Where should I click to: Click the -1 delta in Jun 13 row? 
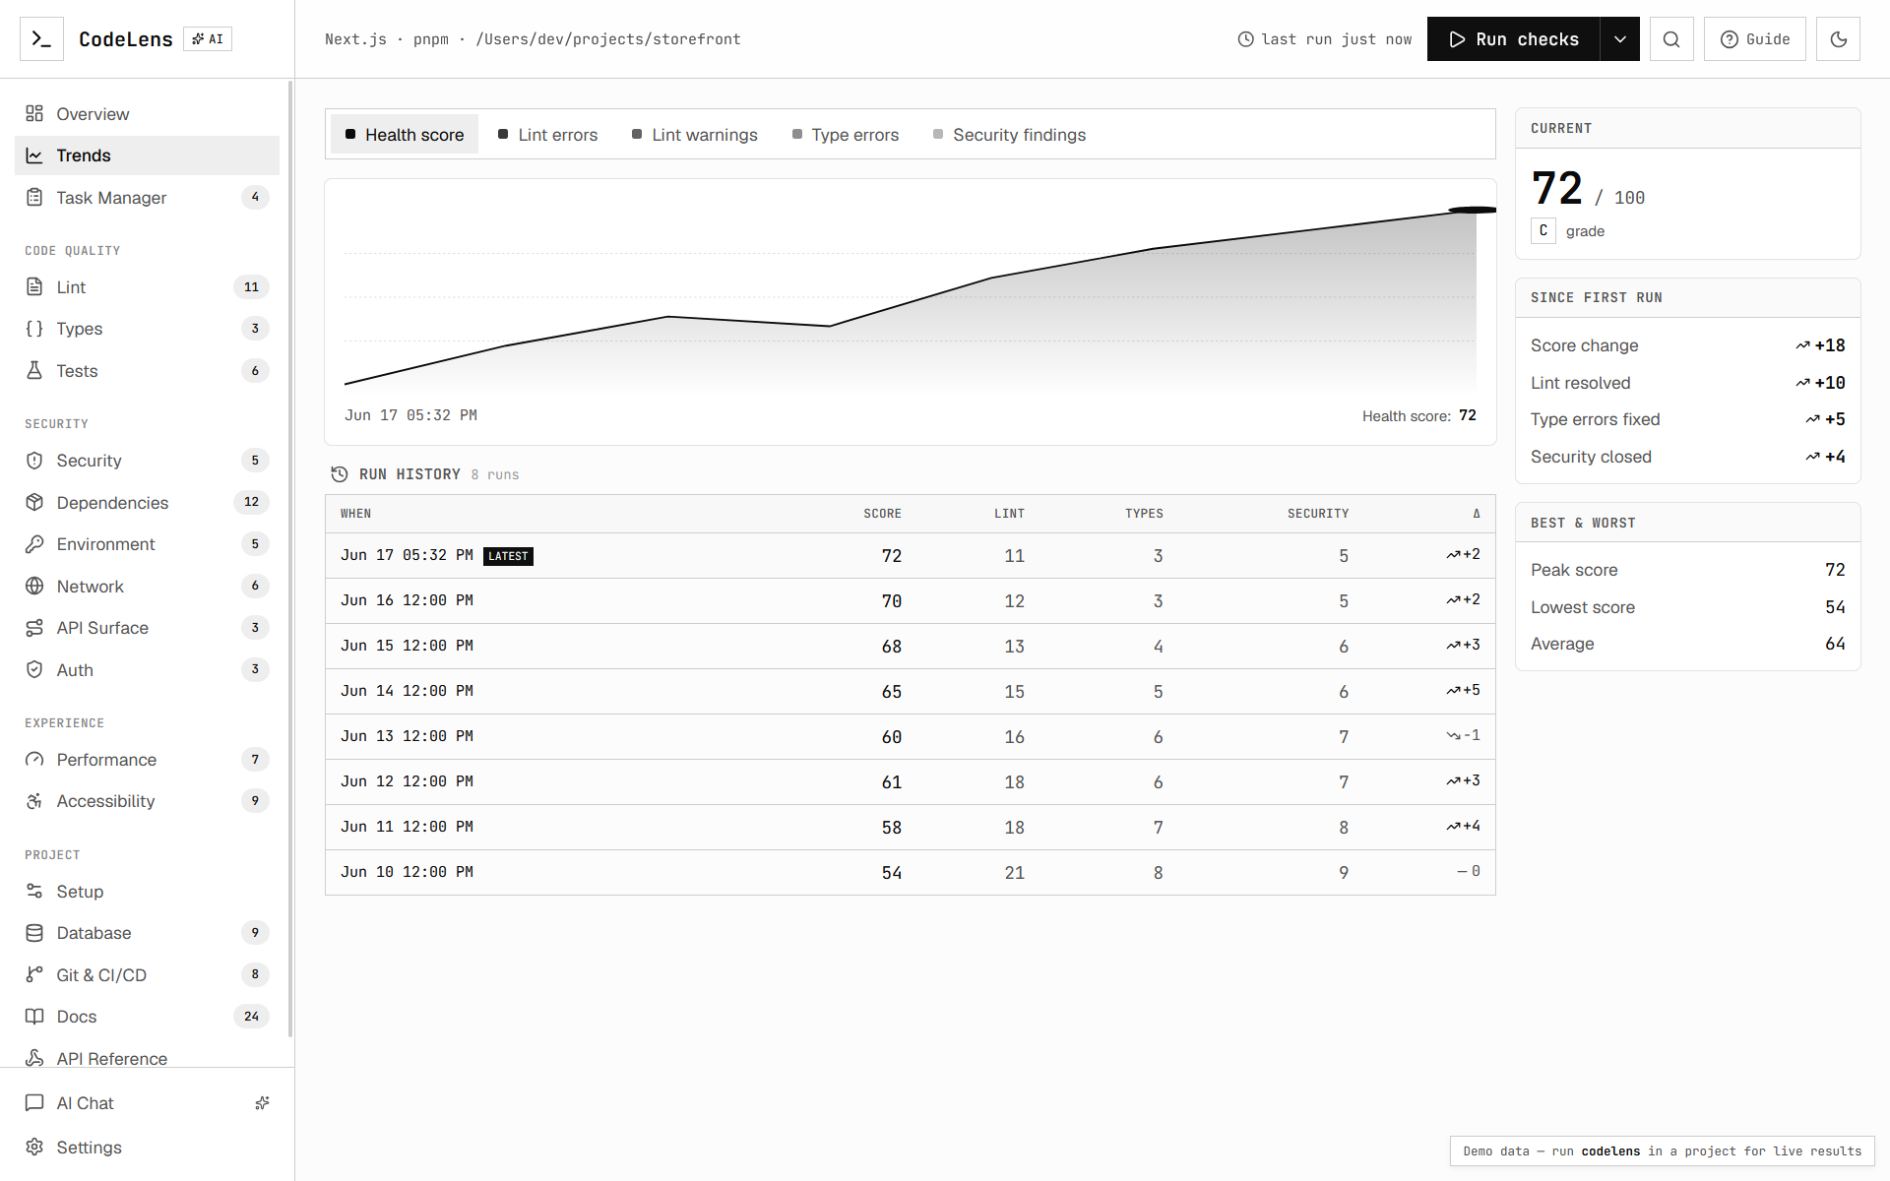pos(1463,736)
